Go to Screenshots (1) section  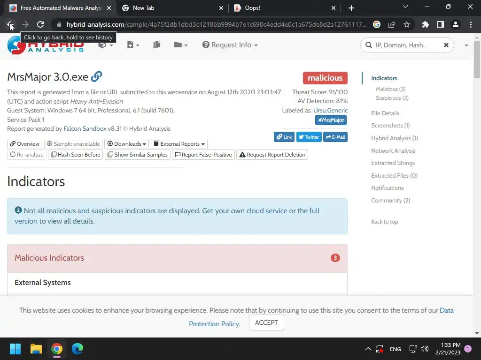[390, 126]
